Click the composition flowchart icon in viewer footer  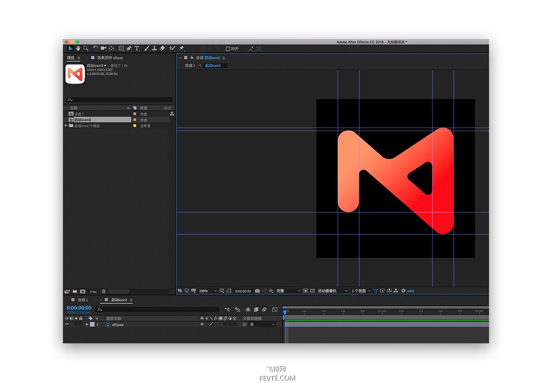pyautogui.click(x=395, y=291)
